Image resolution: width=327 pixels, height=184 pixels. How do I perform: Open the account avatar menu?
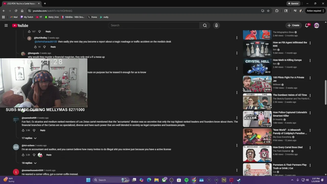click(317, 25)
